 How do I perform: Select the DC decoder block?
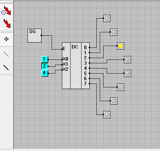click(76, 66)
